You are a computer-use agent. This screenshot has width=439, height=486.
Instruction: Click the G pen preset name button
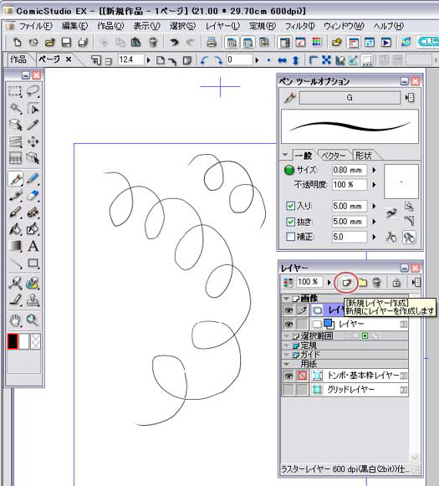pyautogui.click(x=350, y=98)
